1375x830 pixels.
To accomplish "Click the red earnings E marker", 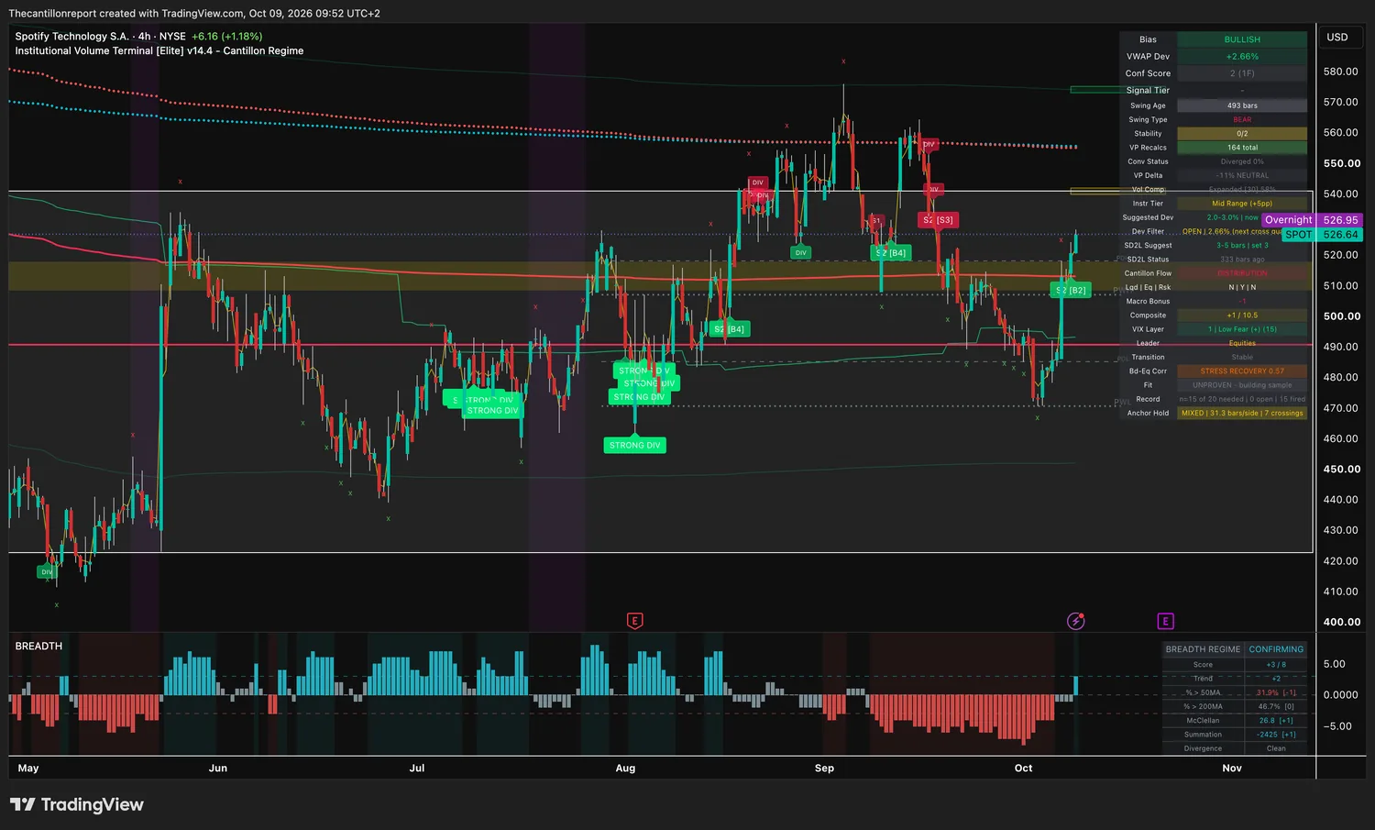I will point(634,621).
